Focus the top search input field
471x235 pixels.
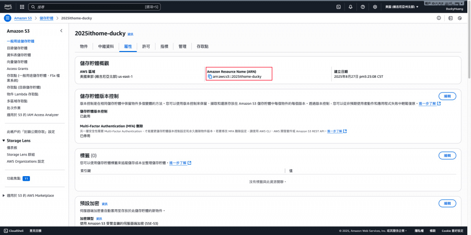[95, 6]
